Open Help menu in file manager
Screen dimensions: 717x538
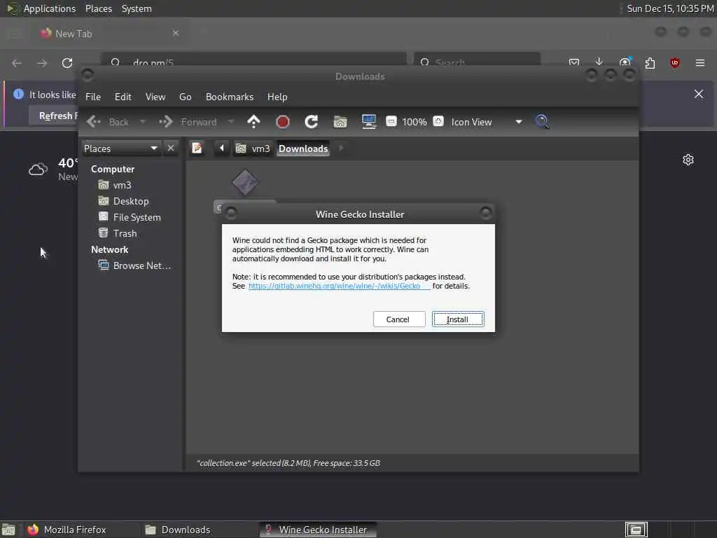click(x=277, y=97)
